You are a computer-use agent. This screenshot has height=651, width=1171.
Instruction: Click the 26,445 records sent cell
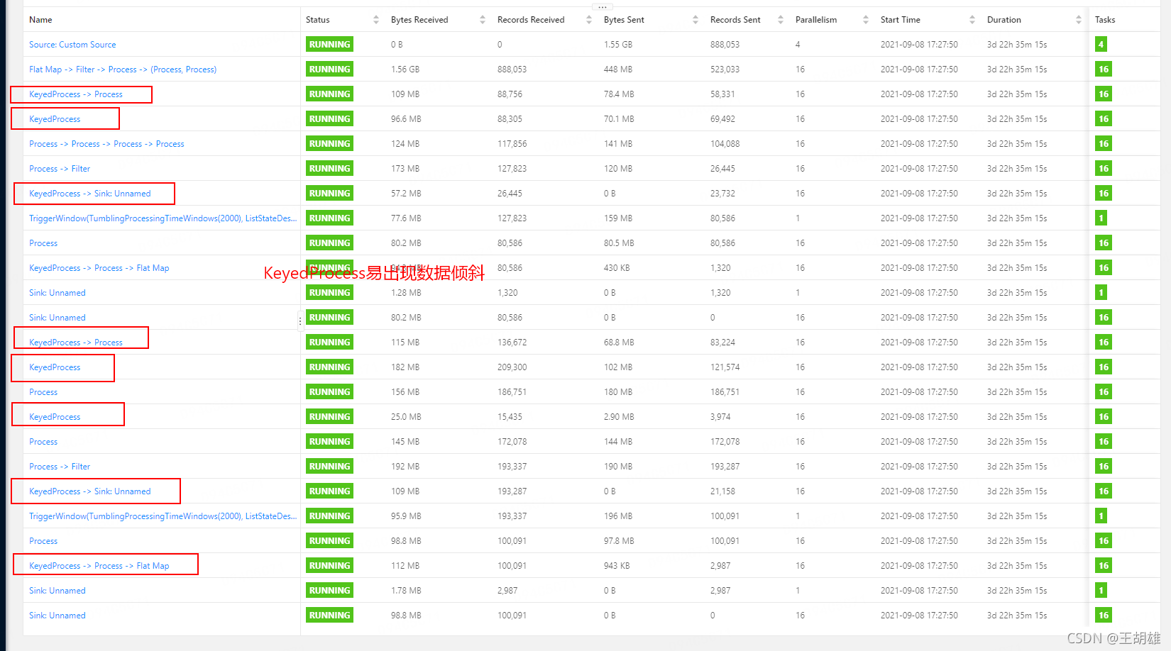pyautogui.click(x=722, y=169)
